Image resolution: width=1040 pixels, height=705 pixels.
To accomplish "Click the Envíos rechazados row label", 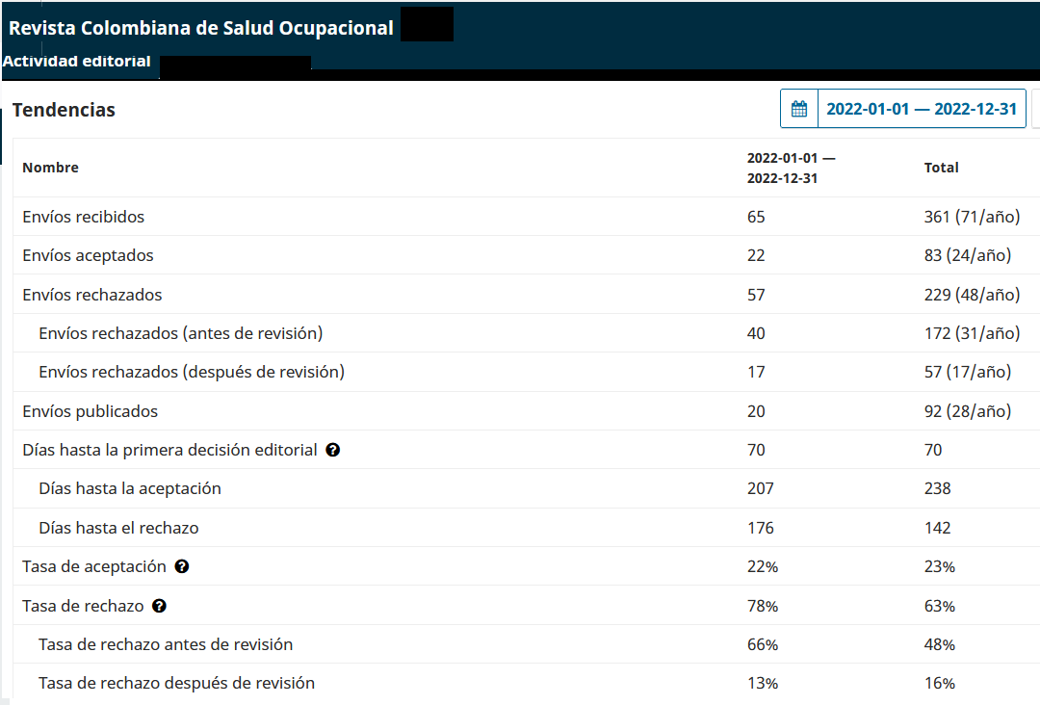I will pyautogui.click(x=92, y=295).
